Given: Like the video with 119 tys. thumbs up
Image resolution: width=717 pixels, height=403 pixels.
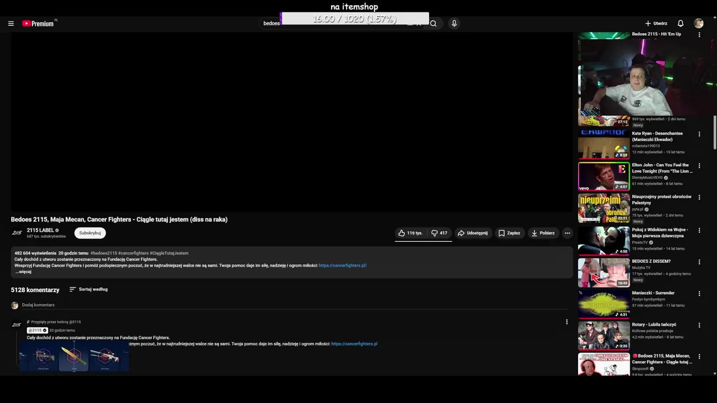Looking at the screenshot, I should click(411, 233).
